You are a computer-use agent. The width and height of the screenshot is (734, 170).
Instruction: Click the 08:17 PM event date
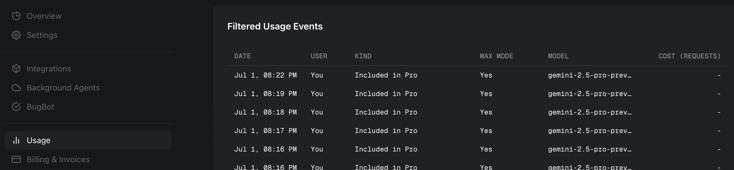(265, 131)
